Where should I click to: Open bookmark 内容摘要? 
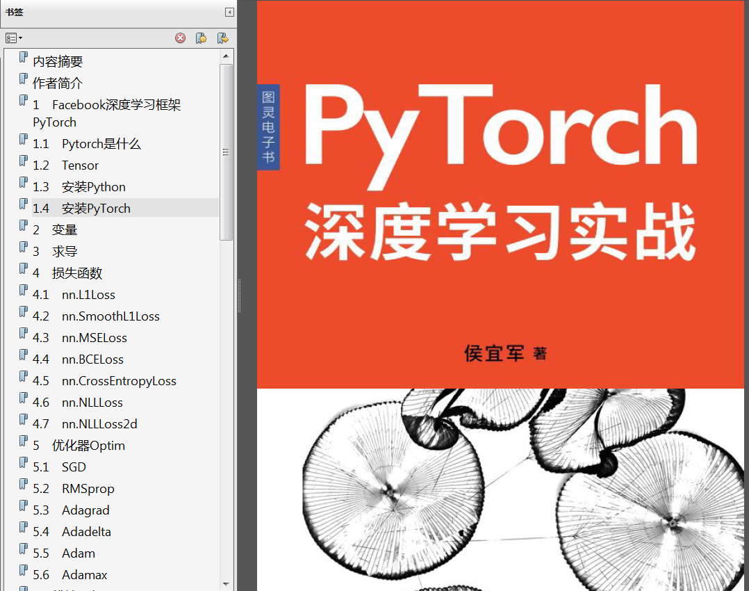click(x=58, y=61)
